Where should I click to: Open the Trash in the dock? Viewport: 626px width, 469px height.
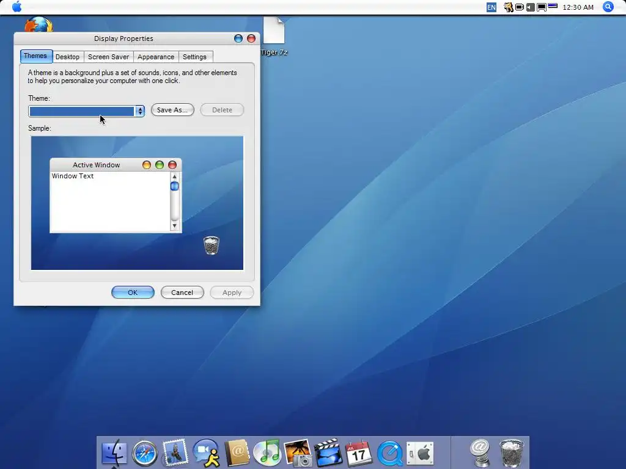pos(512,453)
